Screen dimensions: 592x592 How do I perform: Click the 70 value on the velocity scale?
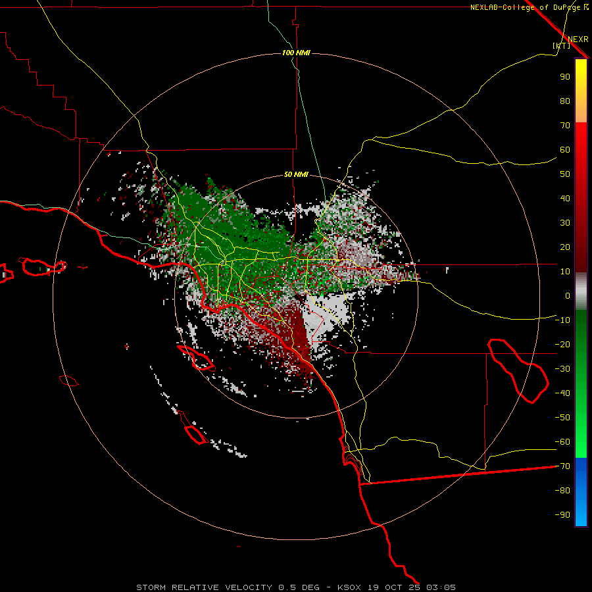coord(565,126)
